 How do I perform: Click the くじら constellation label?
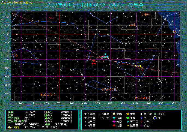pyautogui.click(x=14, y=55)
